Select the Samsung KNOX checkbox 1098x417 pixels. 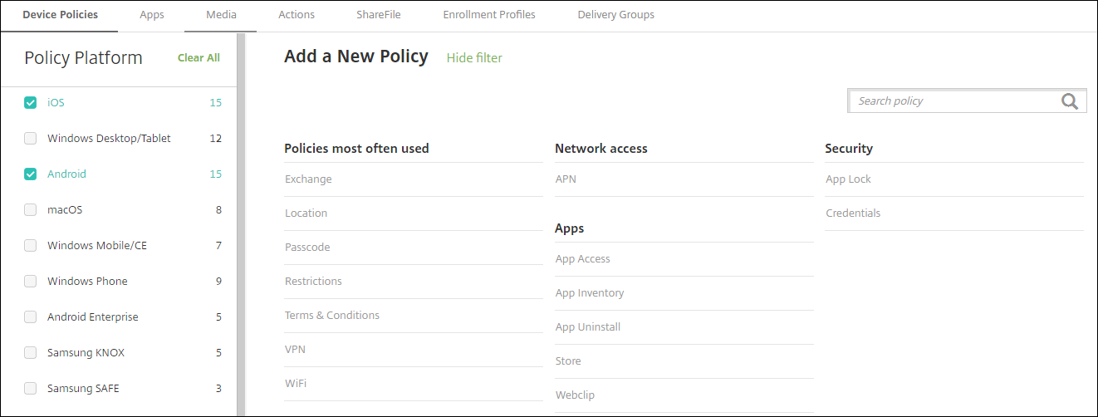[x=31, y=353]
